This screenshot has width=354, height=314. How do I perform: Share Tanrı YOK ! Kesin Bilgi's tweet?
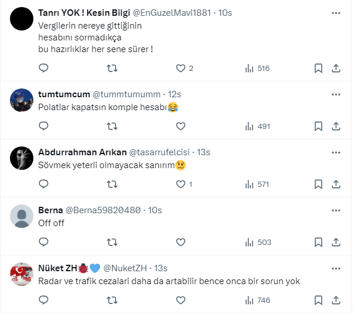pos(336,69)
